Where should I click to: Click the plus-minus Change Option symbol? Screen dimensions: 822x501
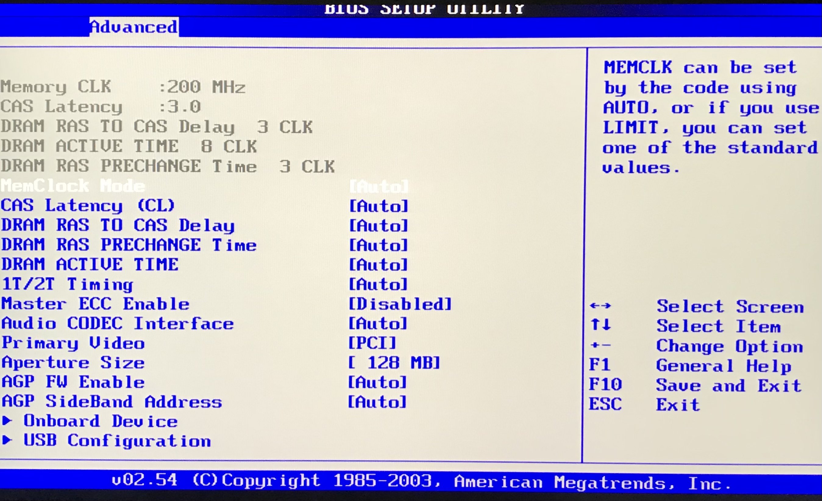[x=600, y=345]
